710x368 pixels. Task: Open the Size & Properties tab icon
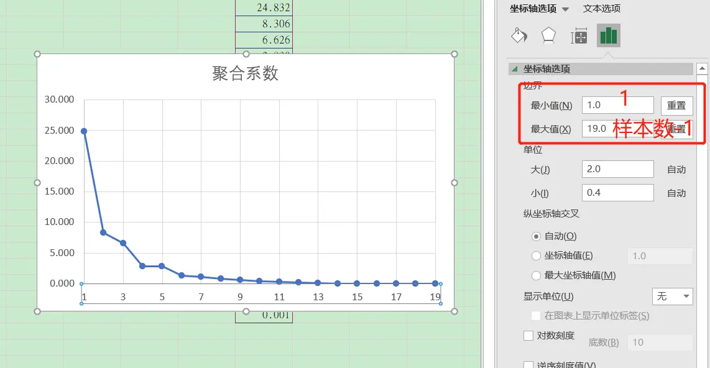(579, 36)
